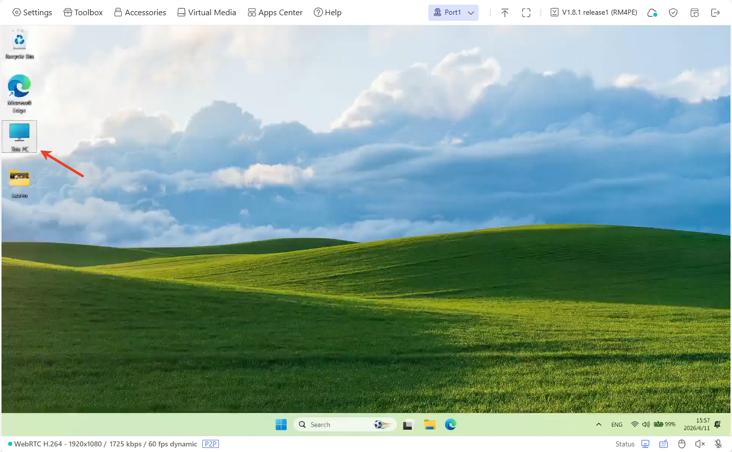The image size is (732, 452).
Task: Click the cloud connection status icon
Action: coord(652,13)
